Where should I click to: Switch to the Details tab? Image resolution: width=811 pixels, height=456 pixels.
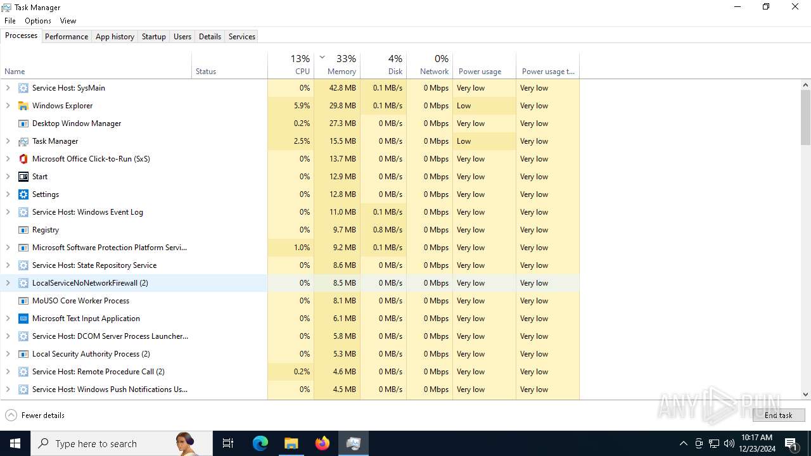[210, 37]
